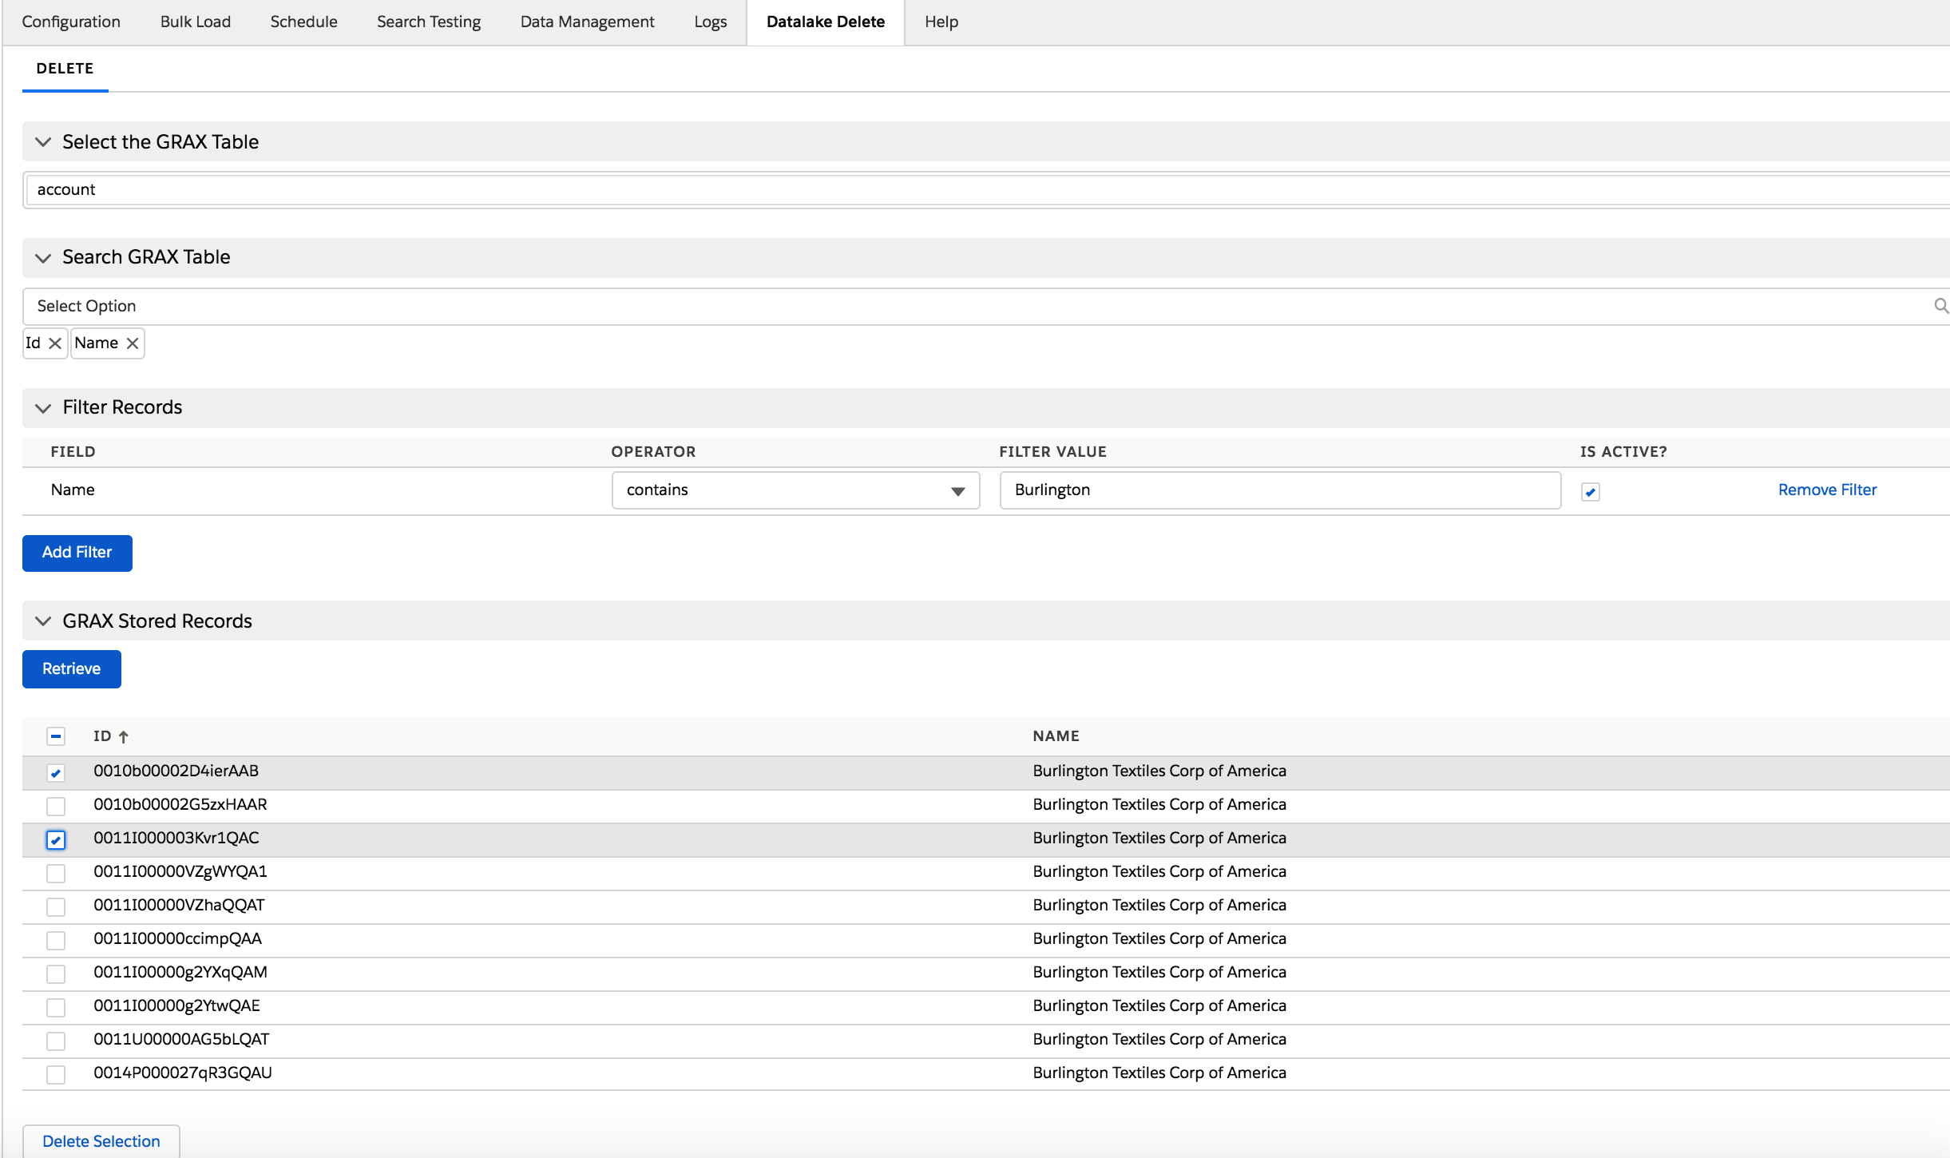Click the Delete Selection button
The height and width of the screenshot is (1158, 1950).
tap(101, 1141)
